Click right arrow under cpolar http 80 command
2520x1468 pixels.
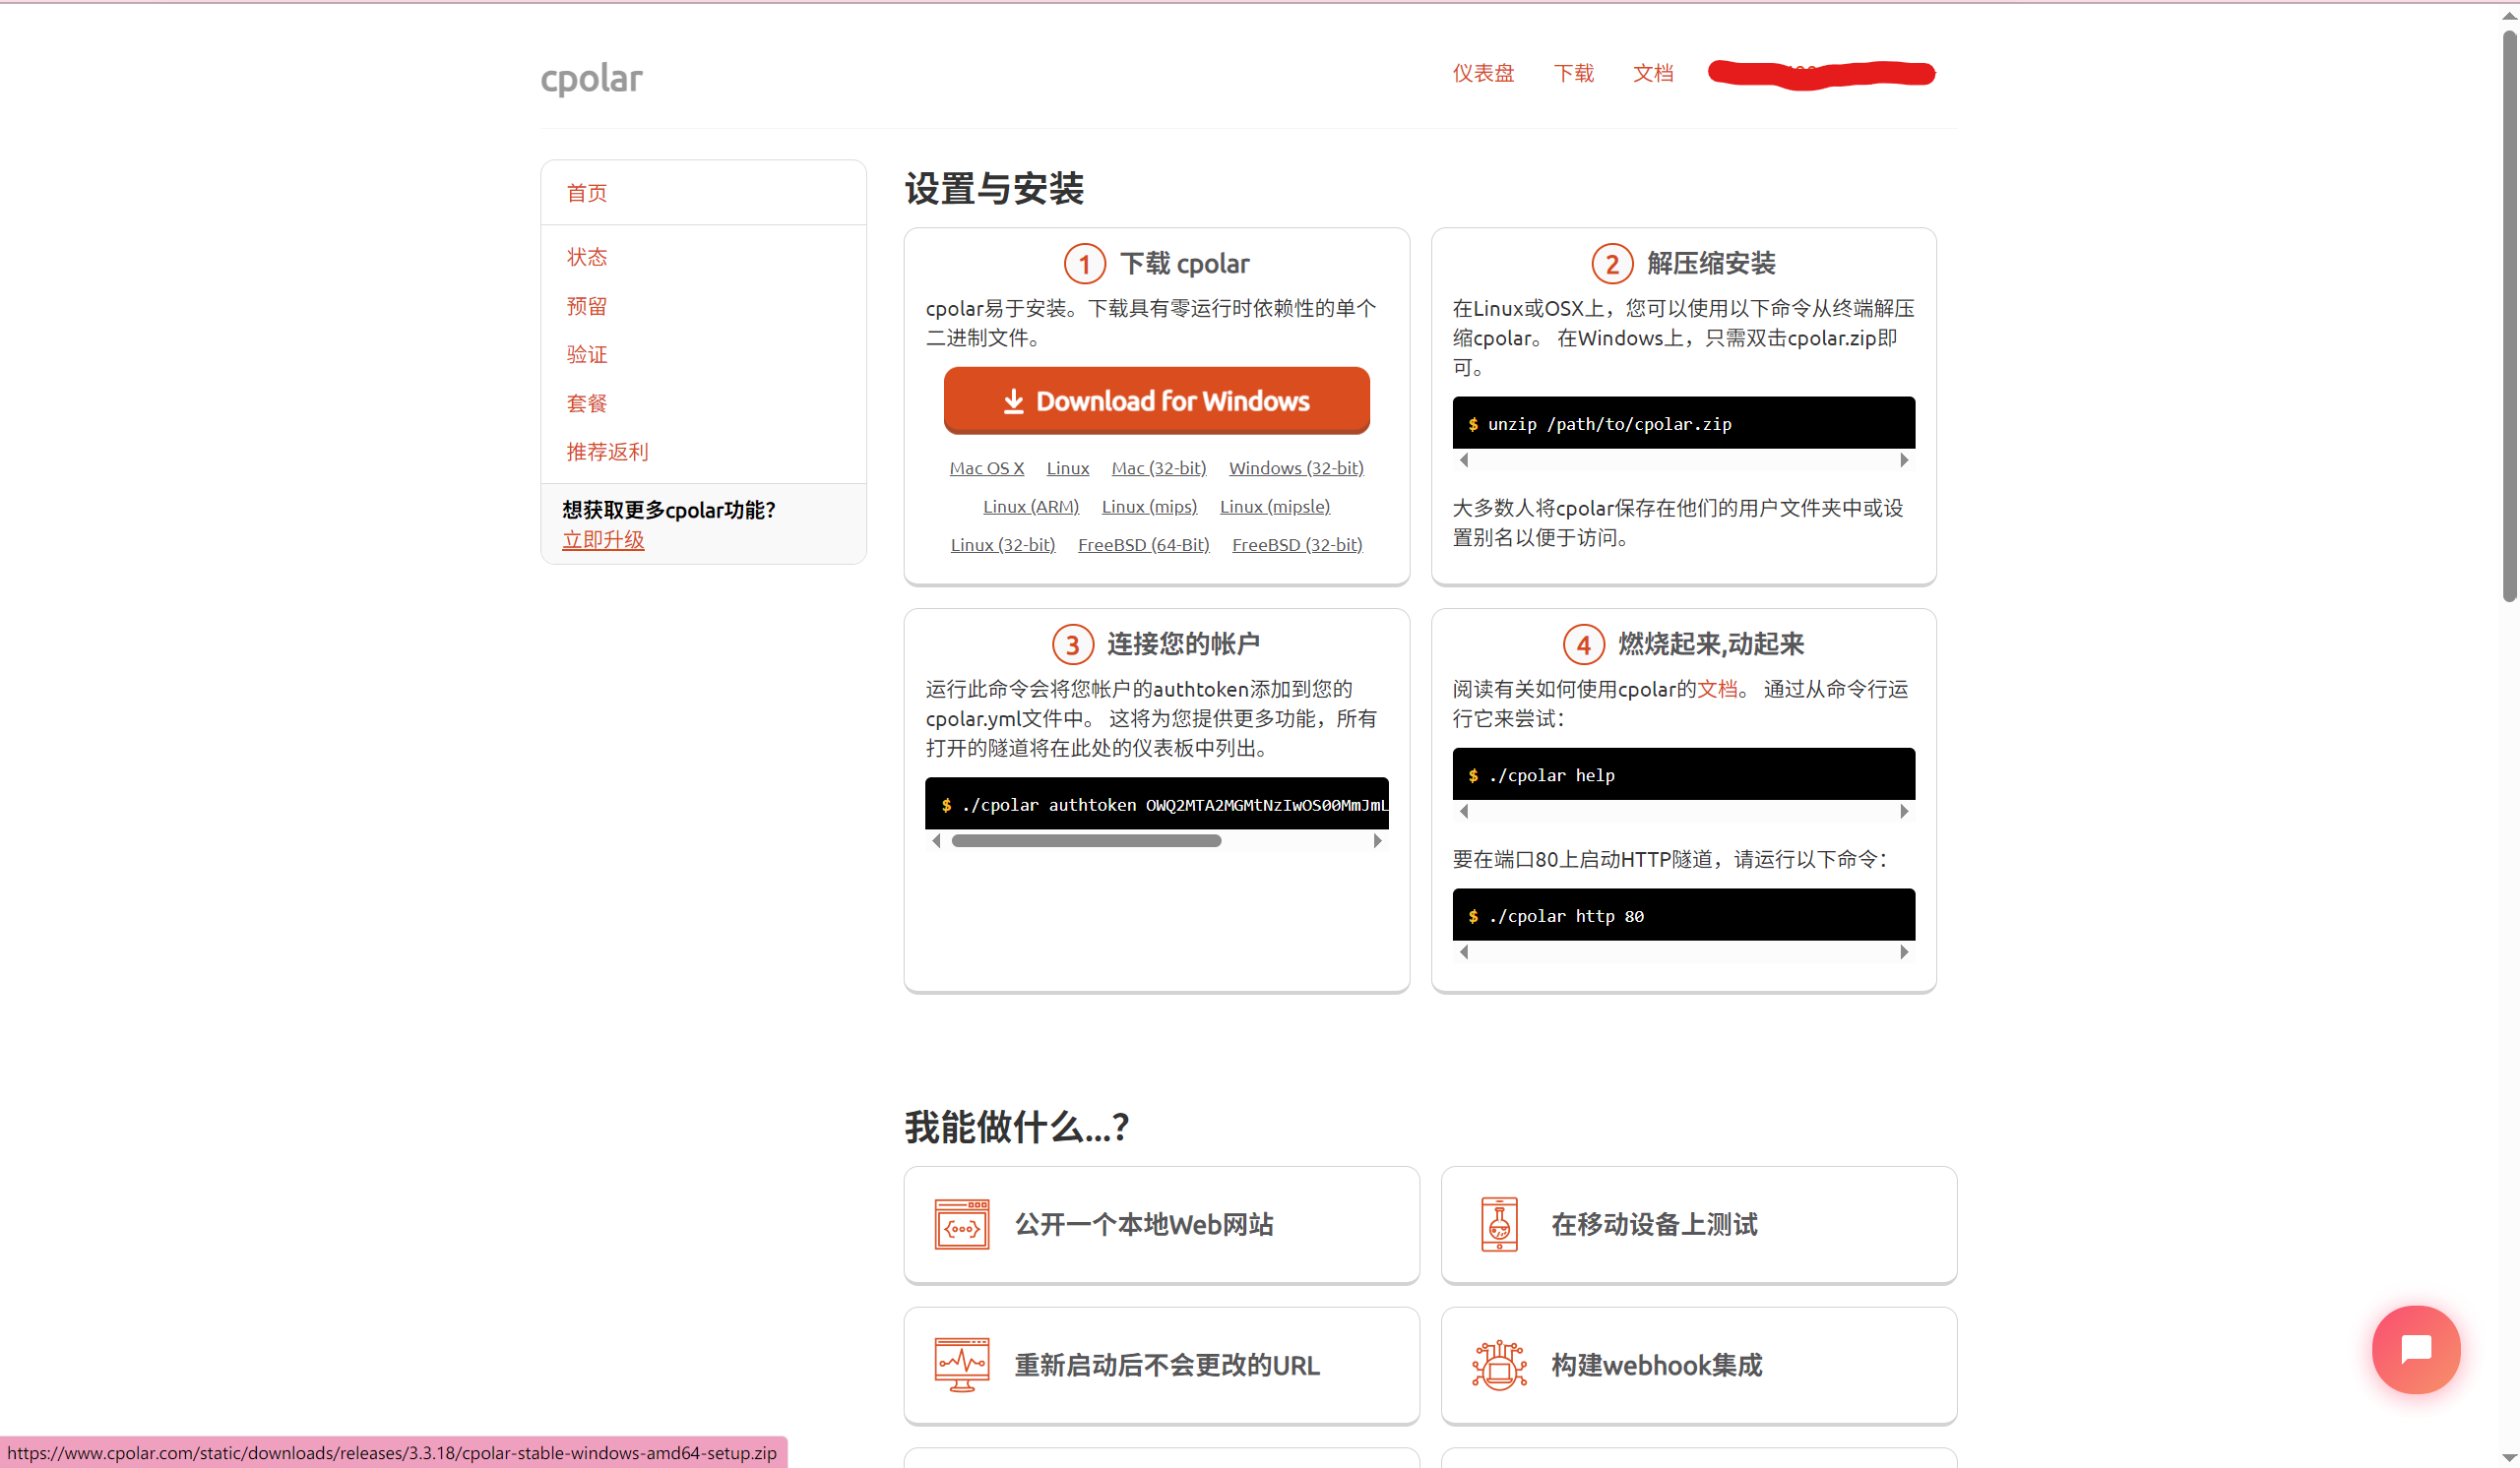(x=1904, y=952)
